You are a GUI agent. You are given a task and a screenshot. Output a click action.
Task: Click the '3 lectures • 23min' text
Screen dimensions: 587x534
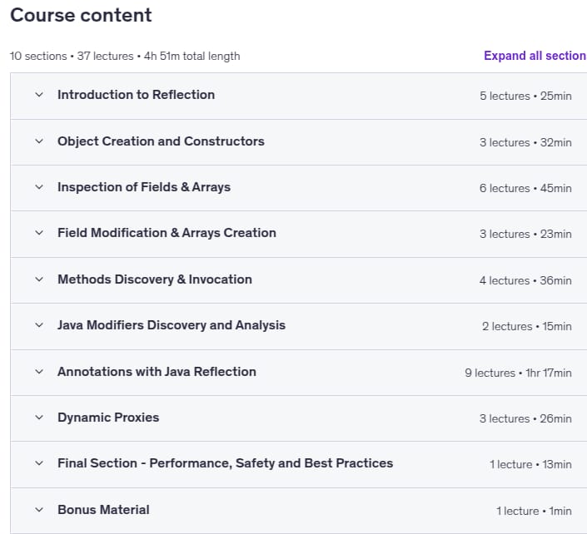point(525,234)
